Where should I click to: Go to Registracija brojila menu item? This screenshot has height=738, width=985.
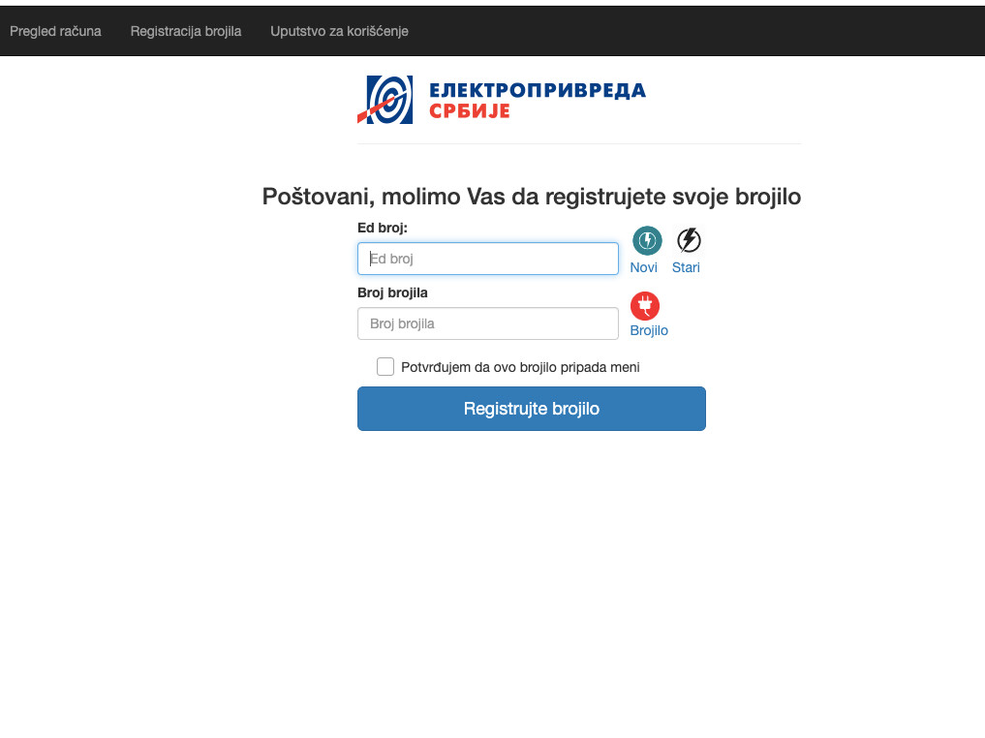186,31
